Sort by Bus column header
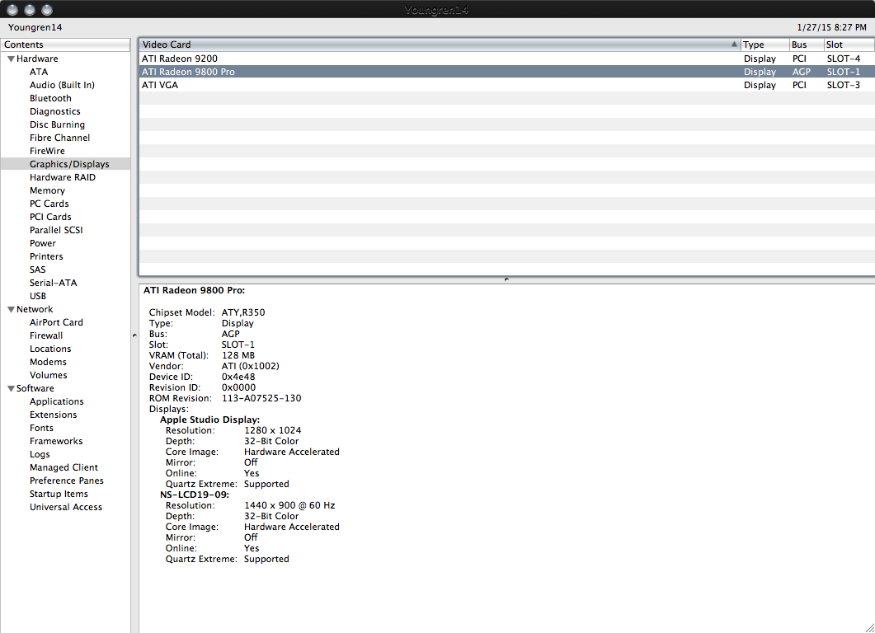This screenshot has width=875, height=633. [x=807, y=45]
